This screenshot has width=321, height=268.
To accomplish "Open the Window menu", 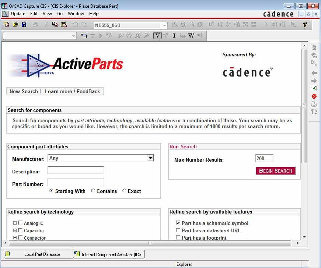I will (76, 14).
